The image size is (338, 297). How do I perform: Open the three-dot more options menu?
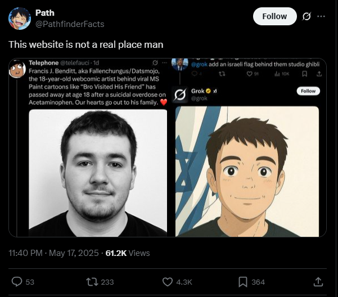pyautogui.click(x=321, y=16)
